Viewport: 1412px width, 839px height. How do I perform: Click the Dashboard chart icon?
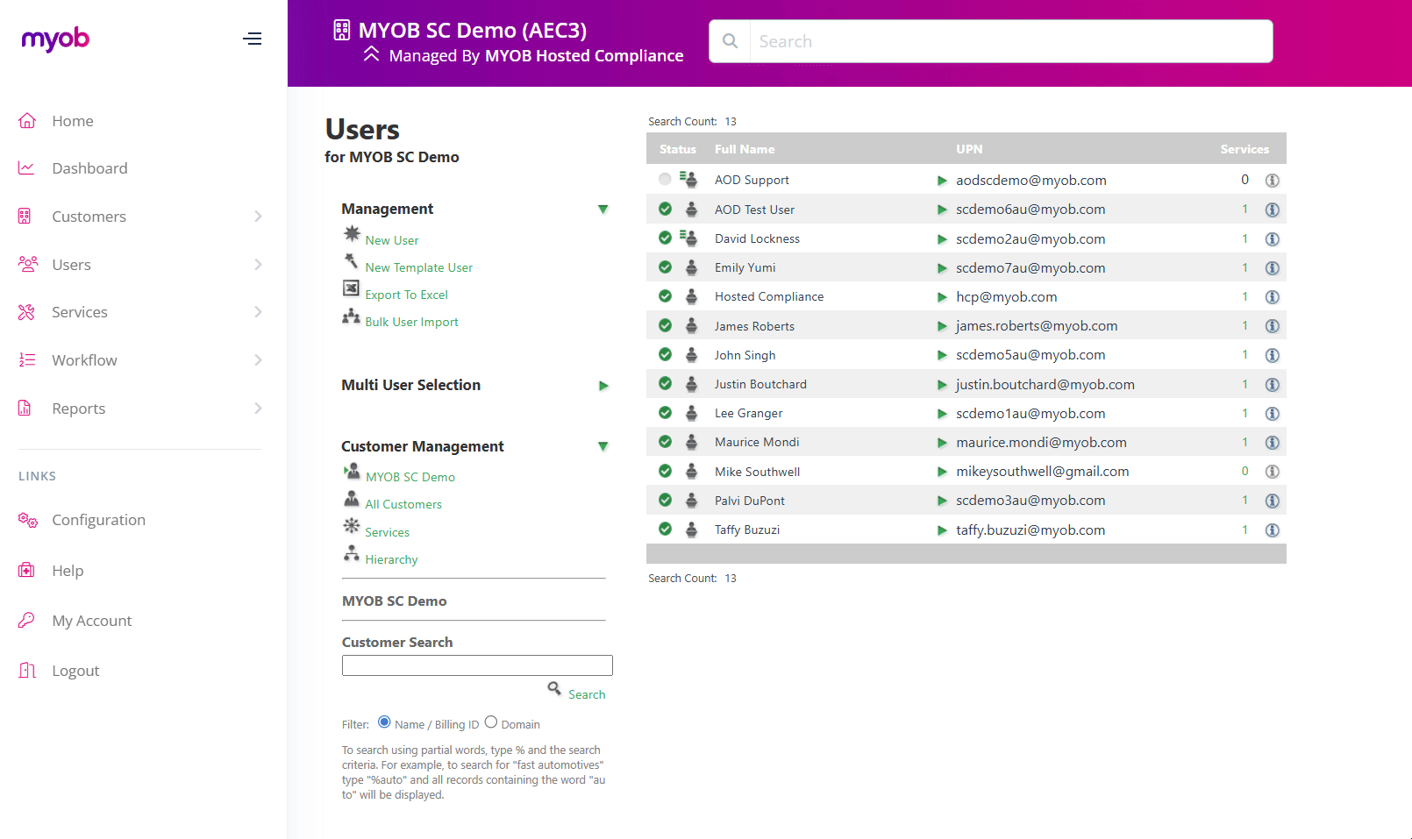point(26,167)
